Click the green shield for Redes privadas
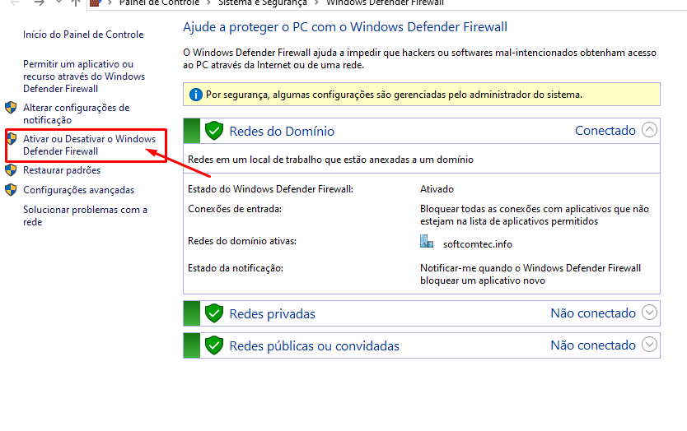Viewport: 687px width, 431px height. [x=214, y=313]
